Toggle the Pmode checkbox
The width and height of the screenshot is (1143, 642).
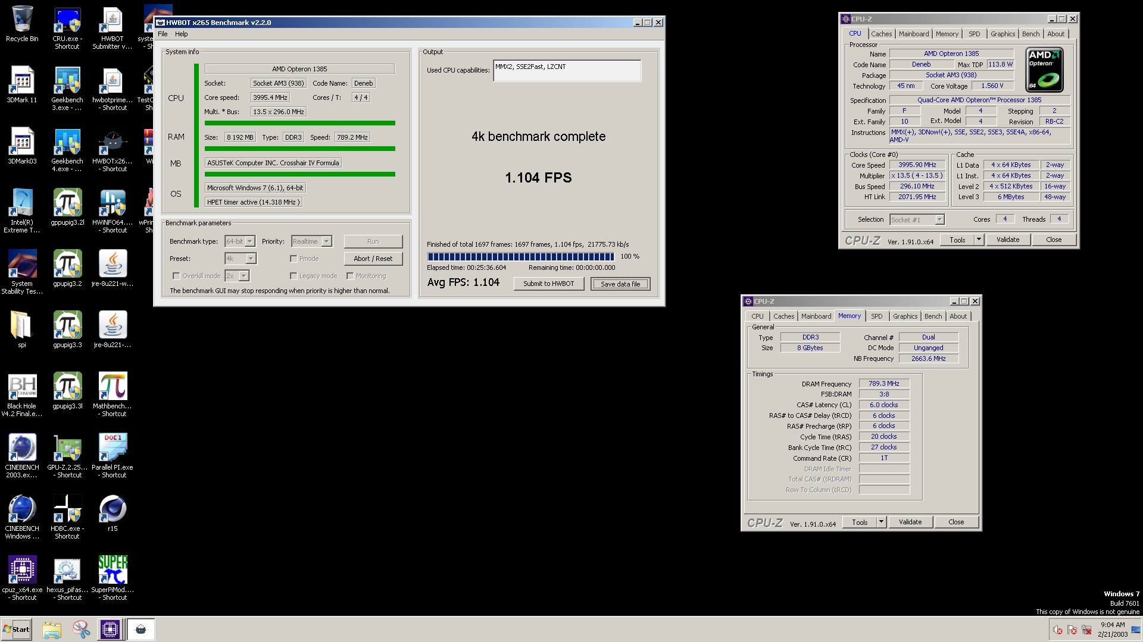point(293,259)
